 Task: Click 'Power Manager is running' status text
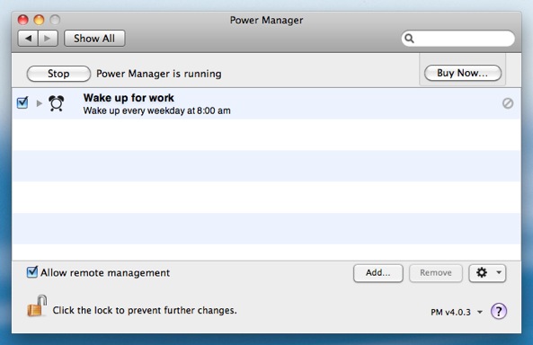coord(159,74)
